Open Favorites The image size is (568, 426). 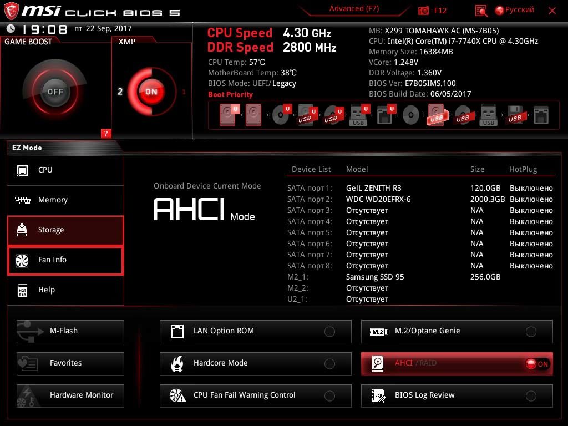(70, 363)
